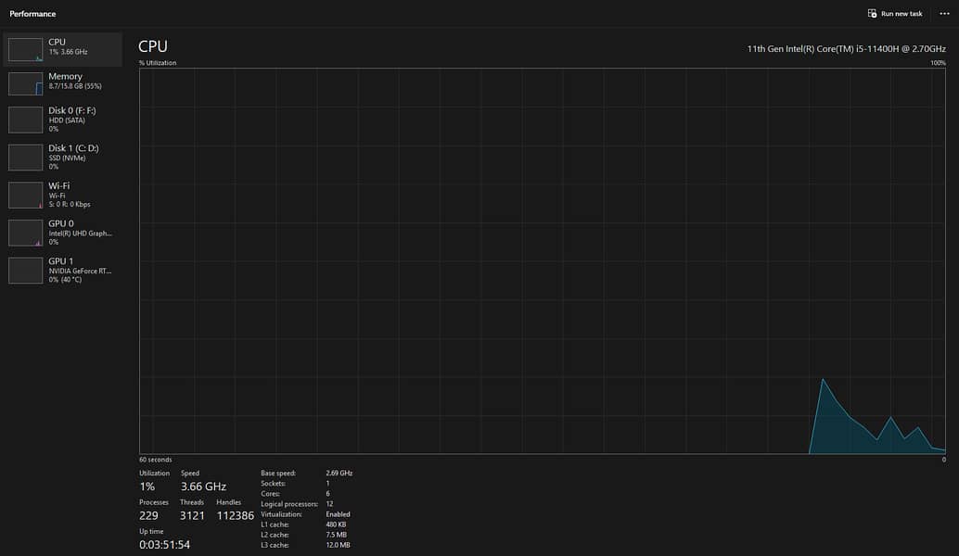This screenshot has width=959, height=556.
Task: Click the Memory usage text '8.7/15.8 GB (55%)'
Action: pyautogui.click(x=75, y=86)
